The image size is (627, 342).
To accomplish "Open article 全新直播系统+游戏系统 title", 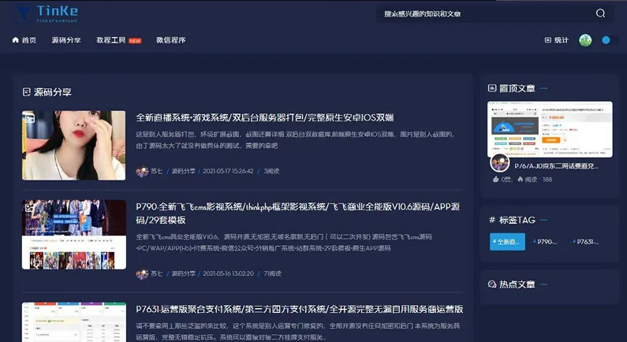I will (265, 117).
